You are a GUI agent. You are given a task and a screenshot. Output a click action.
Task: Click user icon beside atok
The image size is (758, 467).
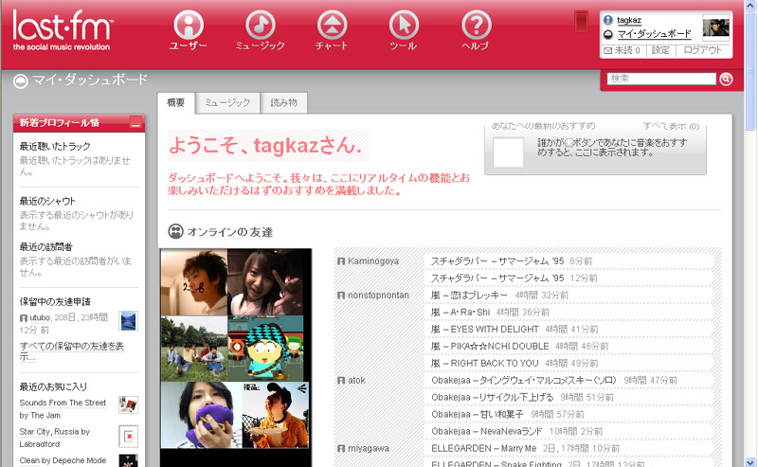click(341, 381)
